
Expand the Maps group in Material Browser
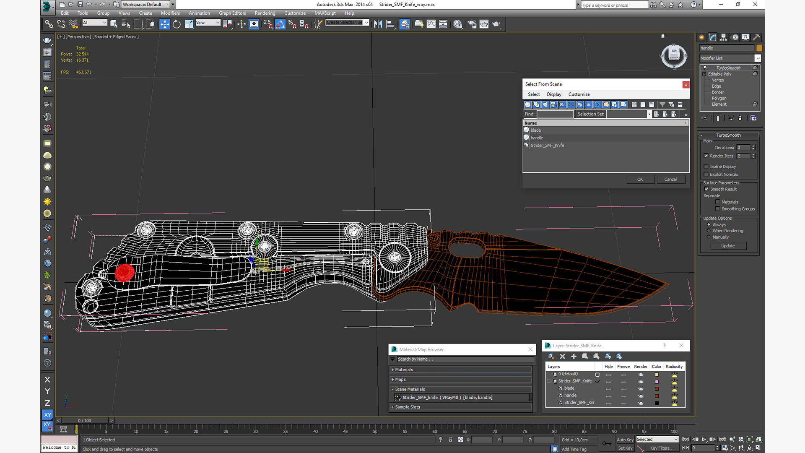tap(461, 380)
